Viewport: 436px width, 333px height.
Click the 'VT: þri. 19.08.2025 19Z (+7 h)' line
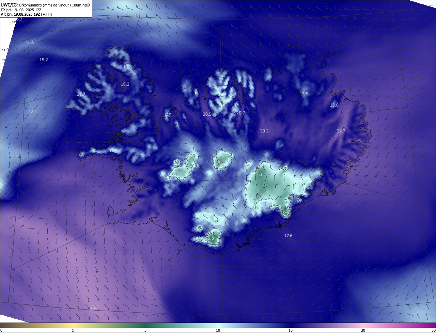tap(26, 15)
